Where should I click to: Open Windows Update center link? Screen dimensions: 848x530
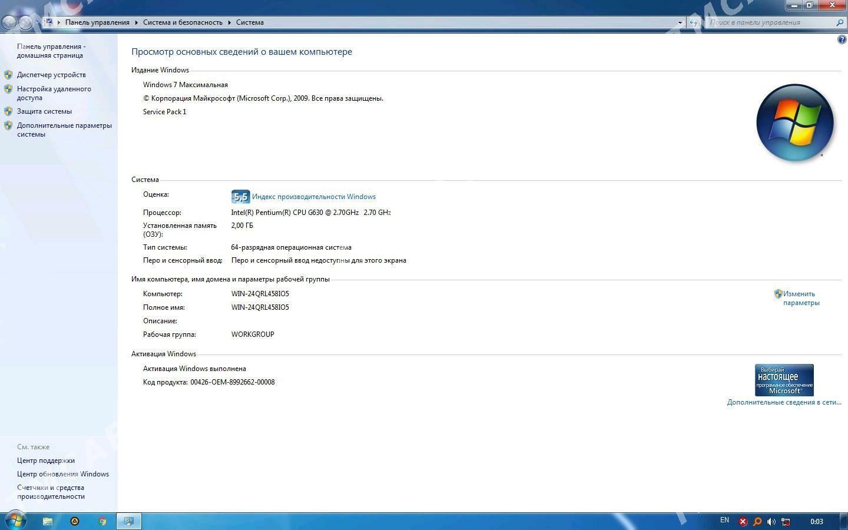coord(63,474)
